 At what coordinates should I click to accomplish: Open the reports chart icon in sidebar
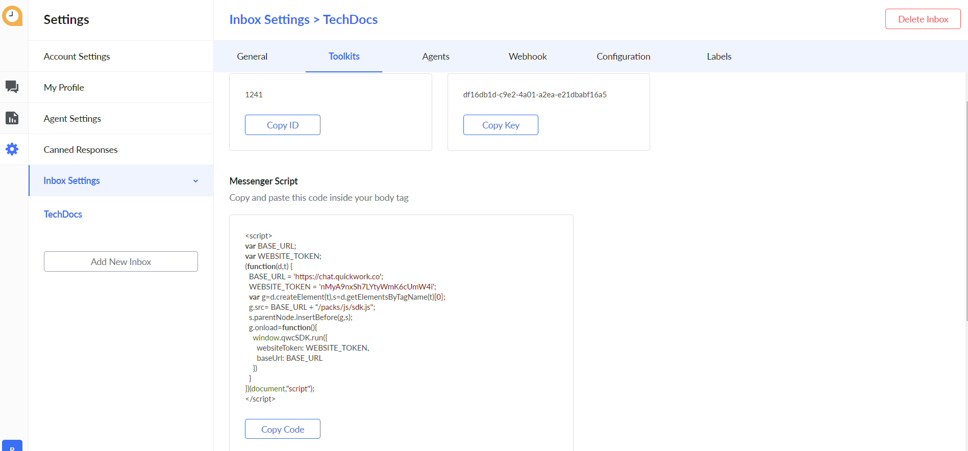coord(12,118)
